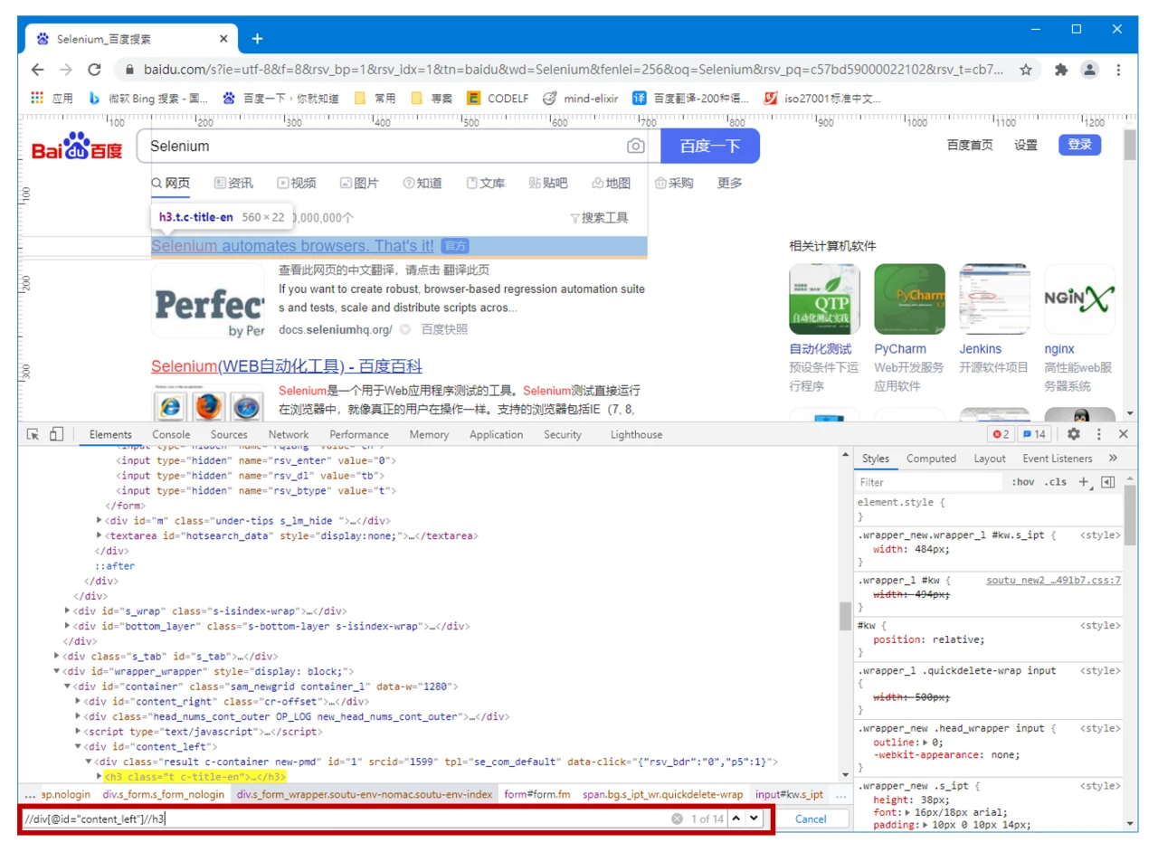
Task: Open DevTools settings gear
Action: 1074,434
